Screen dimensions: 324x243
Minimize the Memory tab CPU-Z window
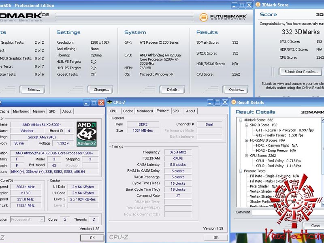[210, 102]
